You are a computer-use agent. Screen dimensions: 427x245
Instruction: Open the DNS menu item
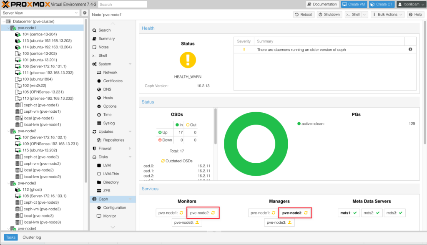coord(107,89)
